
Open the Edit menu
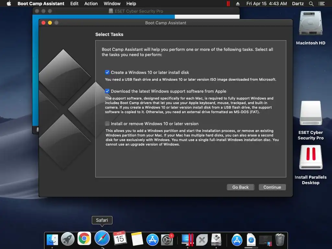tap(74, 4)
